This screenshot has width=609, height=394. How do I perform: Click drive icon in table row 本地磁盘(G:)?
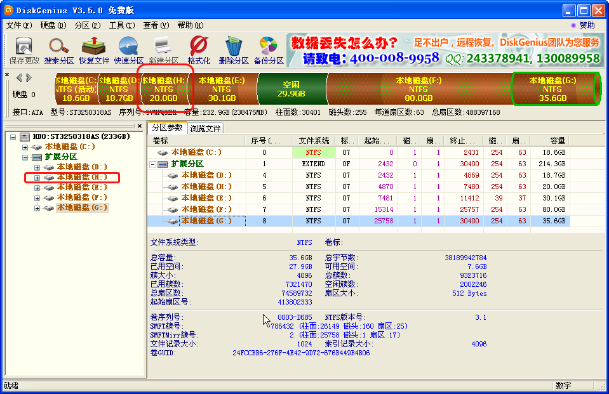pyautogui.click(x=173, y=221)
